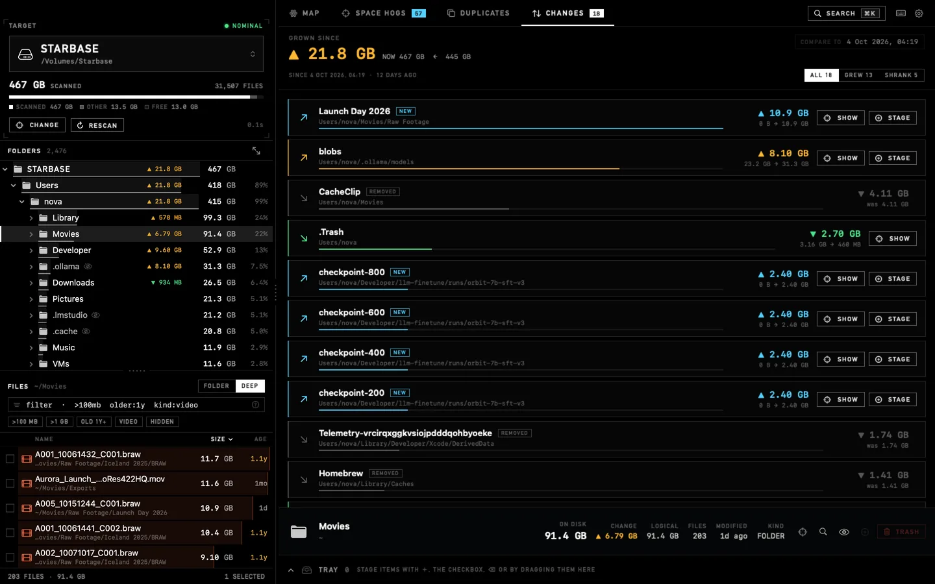Open the Starbase target volume selector
This screenshot has height=584, width=935.
point(136,54)
